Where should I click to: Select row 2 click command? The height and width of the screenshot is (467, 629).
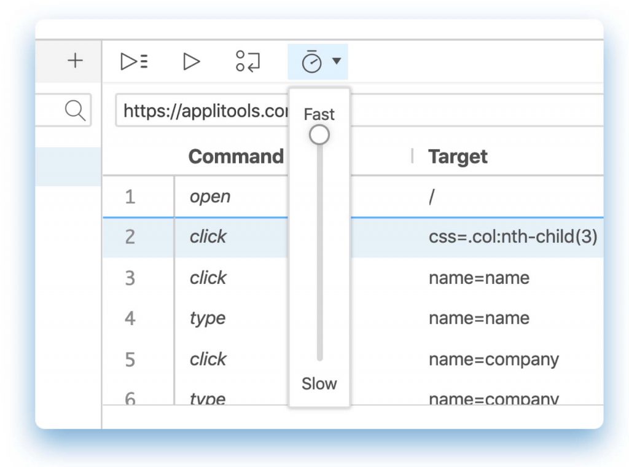208,237
